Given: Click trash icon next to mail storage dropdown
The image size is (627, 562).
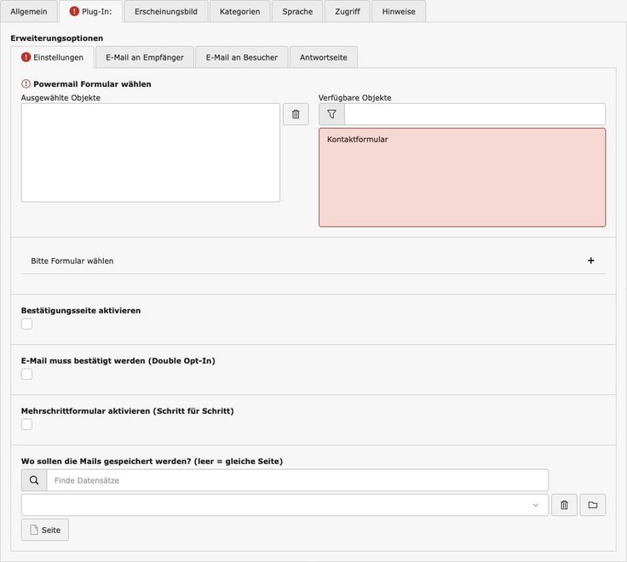Looking at the screenshot, I should tap(564, 505).
